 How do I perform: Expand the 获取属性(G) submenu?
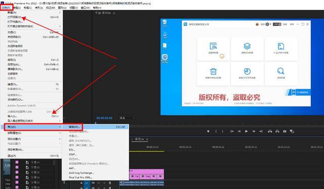click(x=33, y=133)
